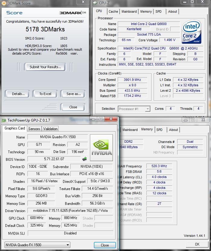Image resolution: width=211 pixels, height=251 pixels.
Task: Click Close button at bottom of GPU-Z
Action: [105, 245]
